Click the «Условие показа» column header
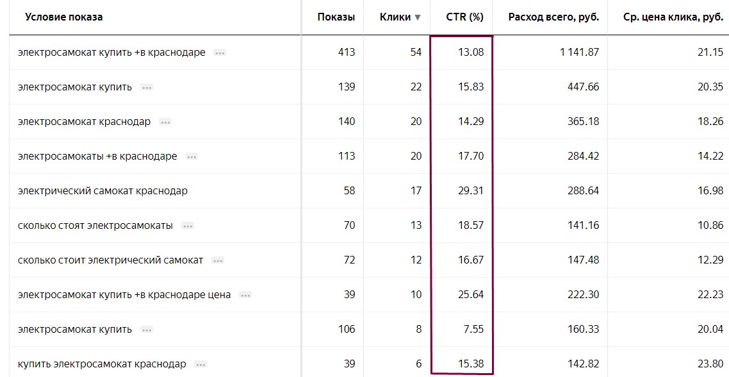This screenshot has height=377, width=729. point(64,17)
